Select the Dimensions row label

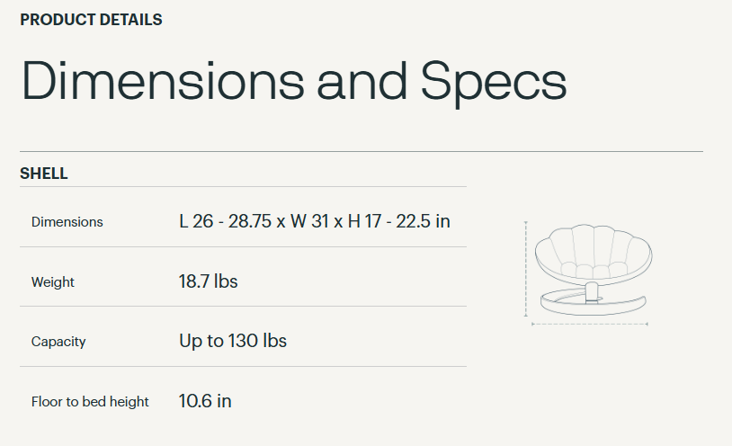coord(67,222)
